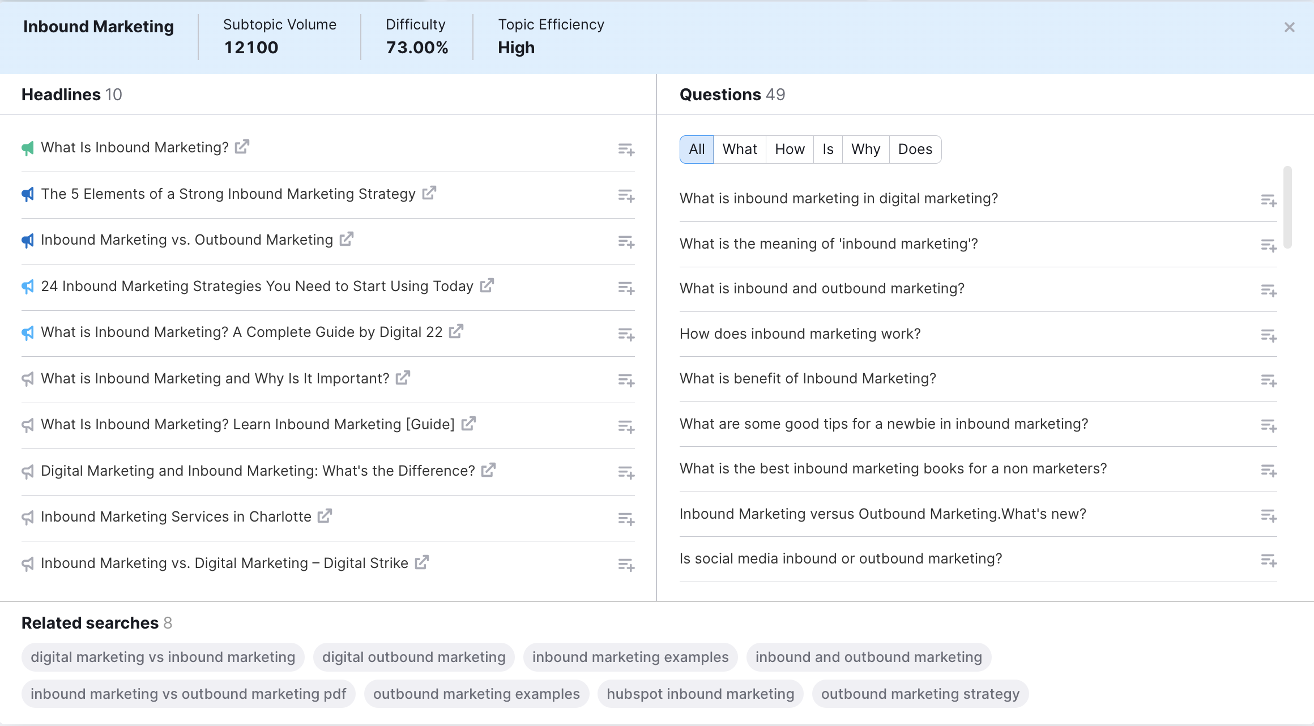Click gray megaphone beside "Inbound Marketing vs. Digital Marketing"
The width and height of the screenshot is (1314, 726).
[x=27, y=563]
